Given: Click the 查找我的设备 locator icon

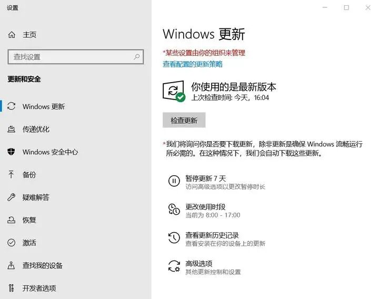Looking at the screenshot, I should point(11,265).
